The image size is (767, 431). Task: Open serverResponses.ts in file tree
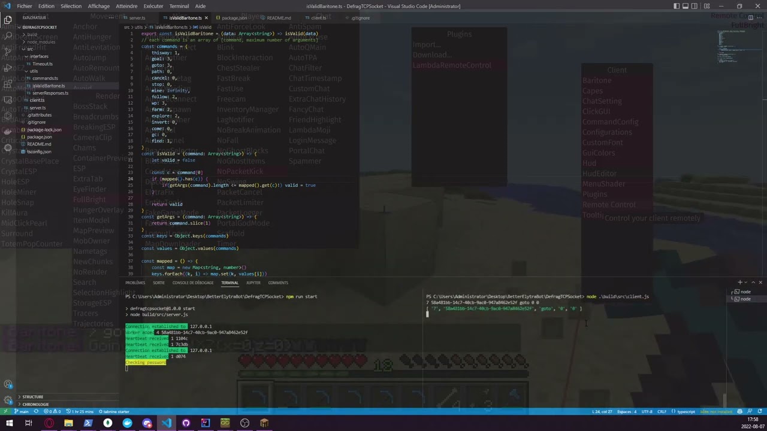click(x=50, y=93)
